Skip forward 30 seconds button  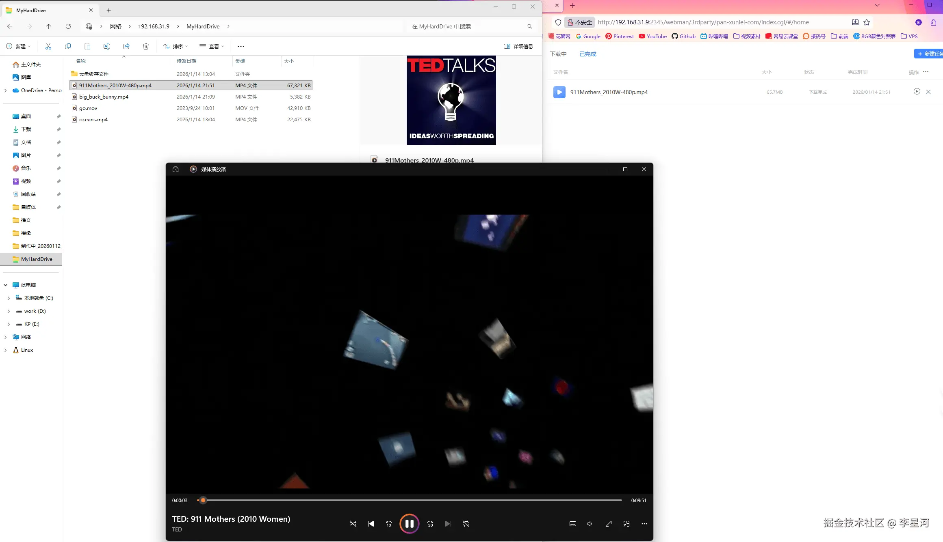(430, 524)
